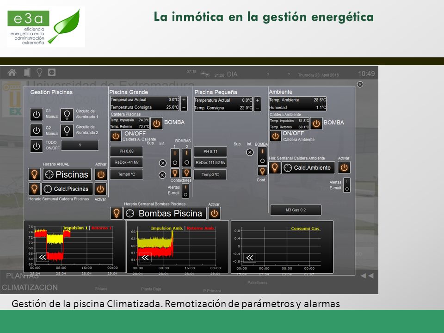Image resolution: width=444 pixels, height=333 pixels.
Task: Toggle Caldera A. Caliente ON/OFF power icon
Action: click(x=116, y=136)
